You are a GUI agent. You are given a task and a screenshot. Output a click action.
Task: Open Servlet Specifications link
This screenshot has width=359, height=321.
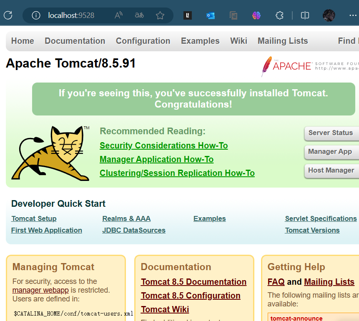point(321,219)
